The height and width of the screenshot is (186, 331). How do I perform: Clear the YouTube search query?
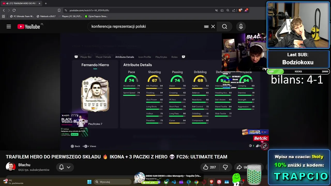tap(213, 26)
